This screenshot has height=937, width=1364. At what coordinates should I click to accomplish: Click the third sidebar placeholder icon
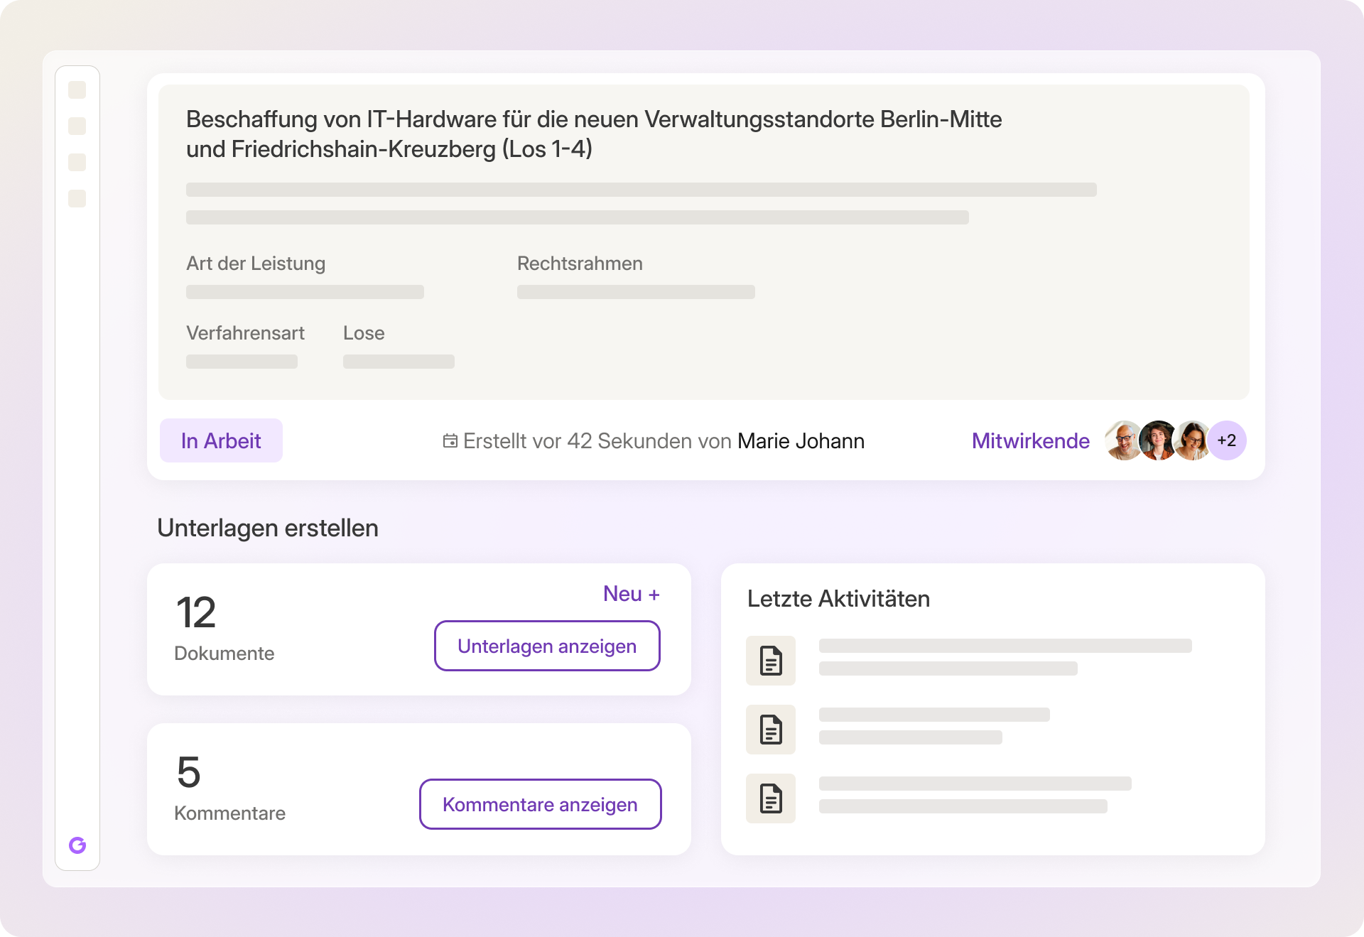[77, 162]
